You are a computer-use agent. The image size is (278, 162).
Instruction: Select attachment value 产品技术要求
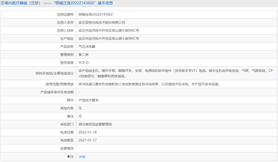point(89,100)
